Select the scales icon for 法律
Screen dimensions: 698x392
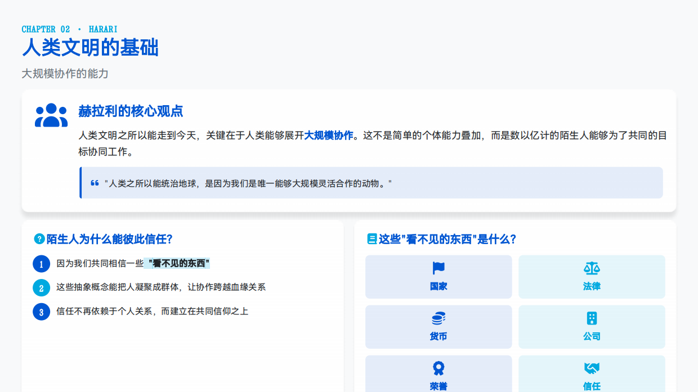592,268
